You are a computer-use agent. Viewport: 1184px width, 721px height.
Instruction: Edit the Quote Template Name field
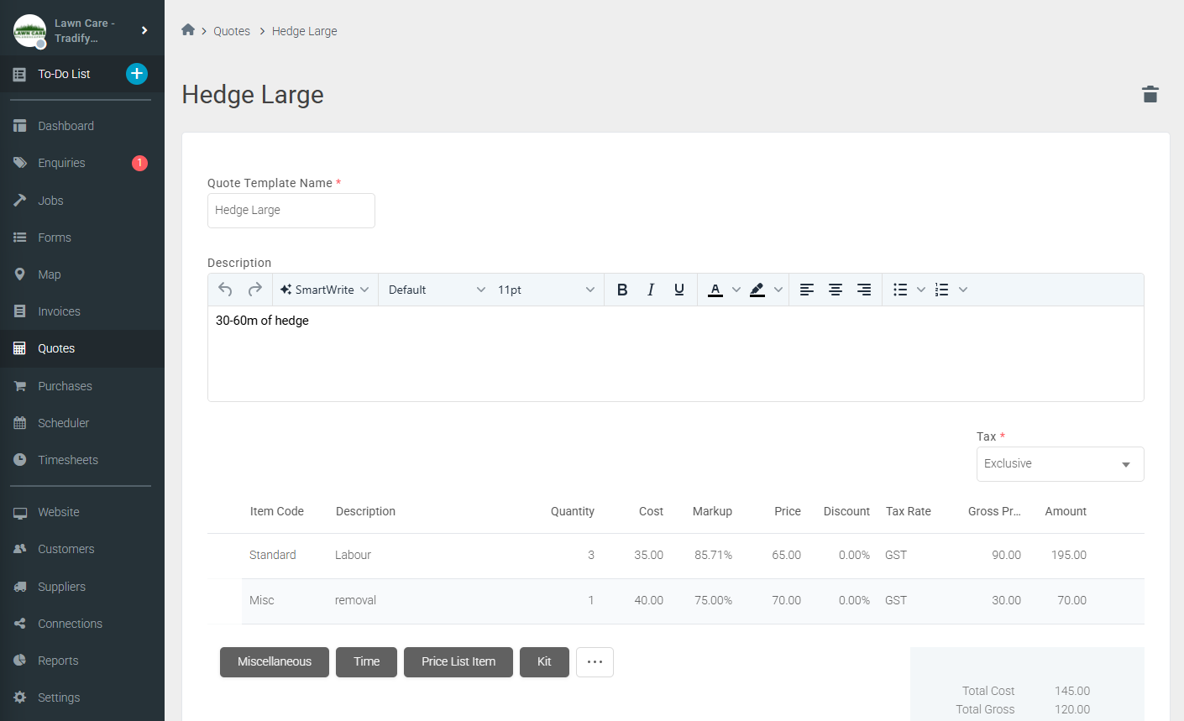point(291,211)
